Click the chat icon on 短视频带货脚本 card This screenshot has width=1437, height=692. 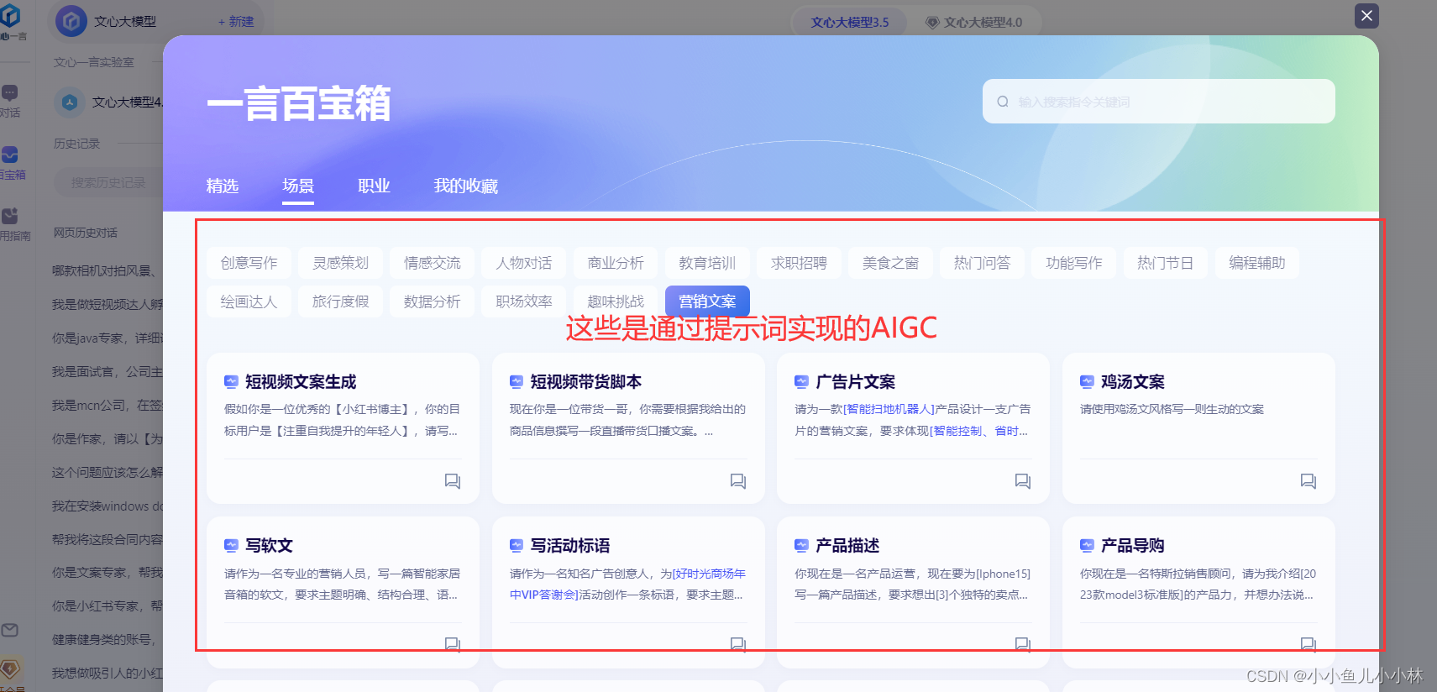738,481
